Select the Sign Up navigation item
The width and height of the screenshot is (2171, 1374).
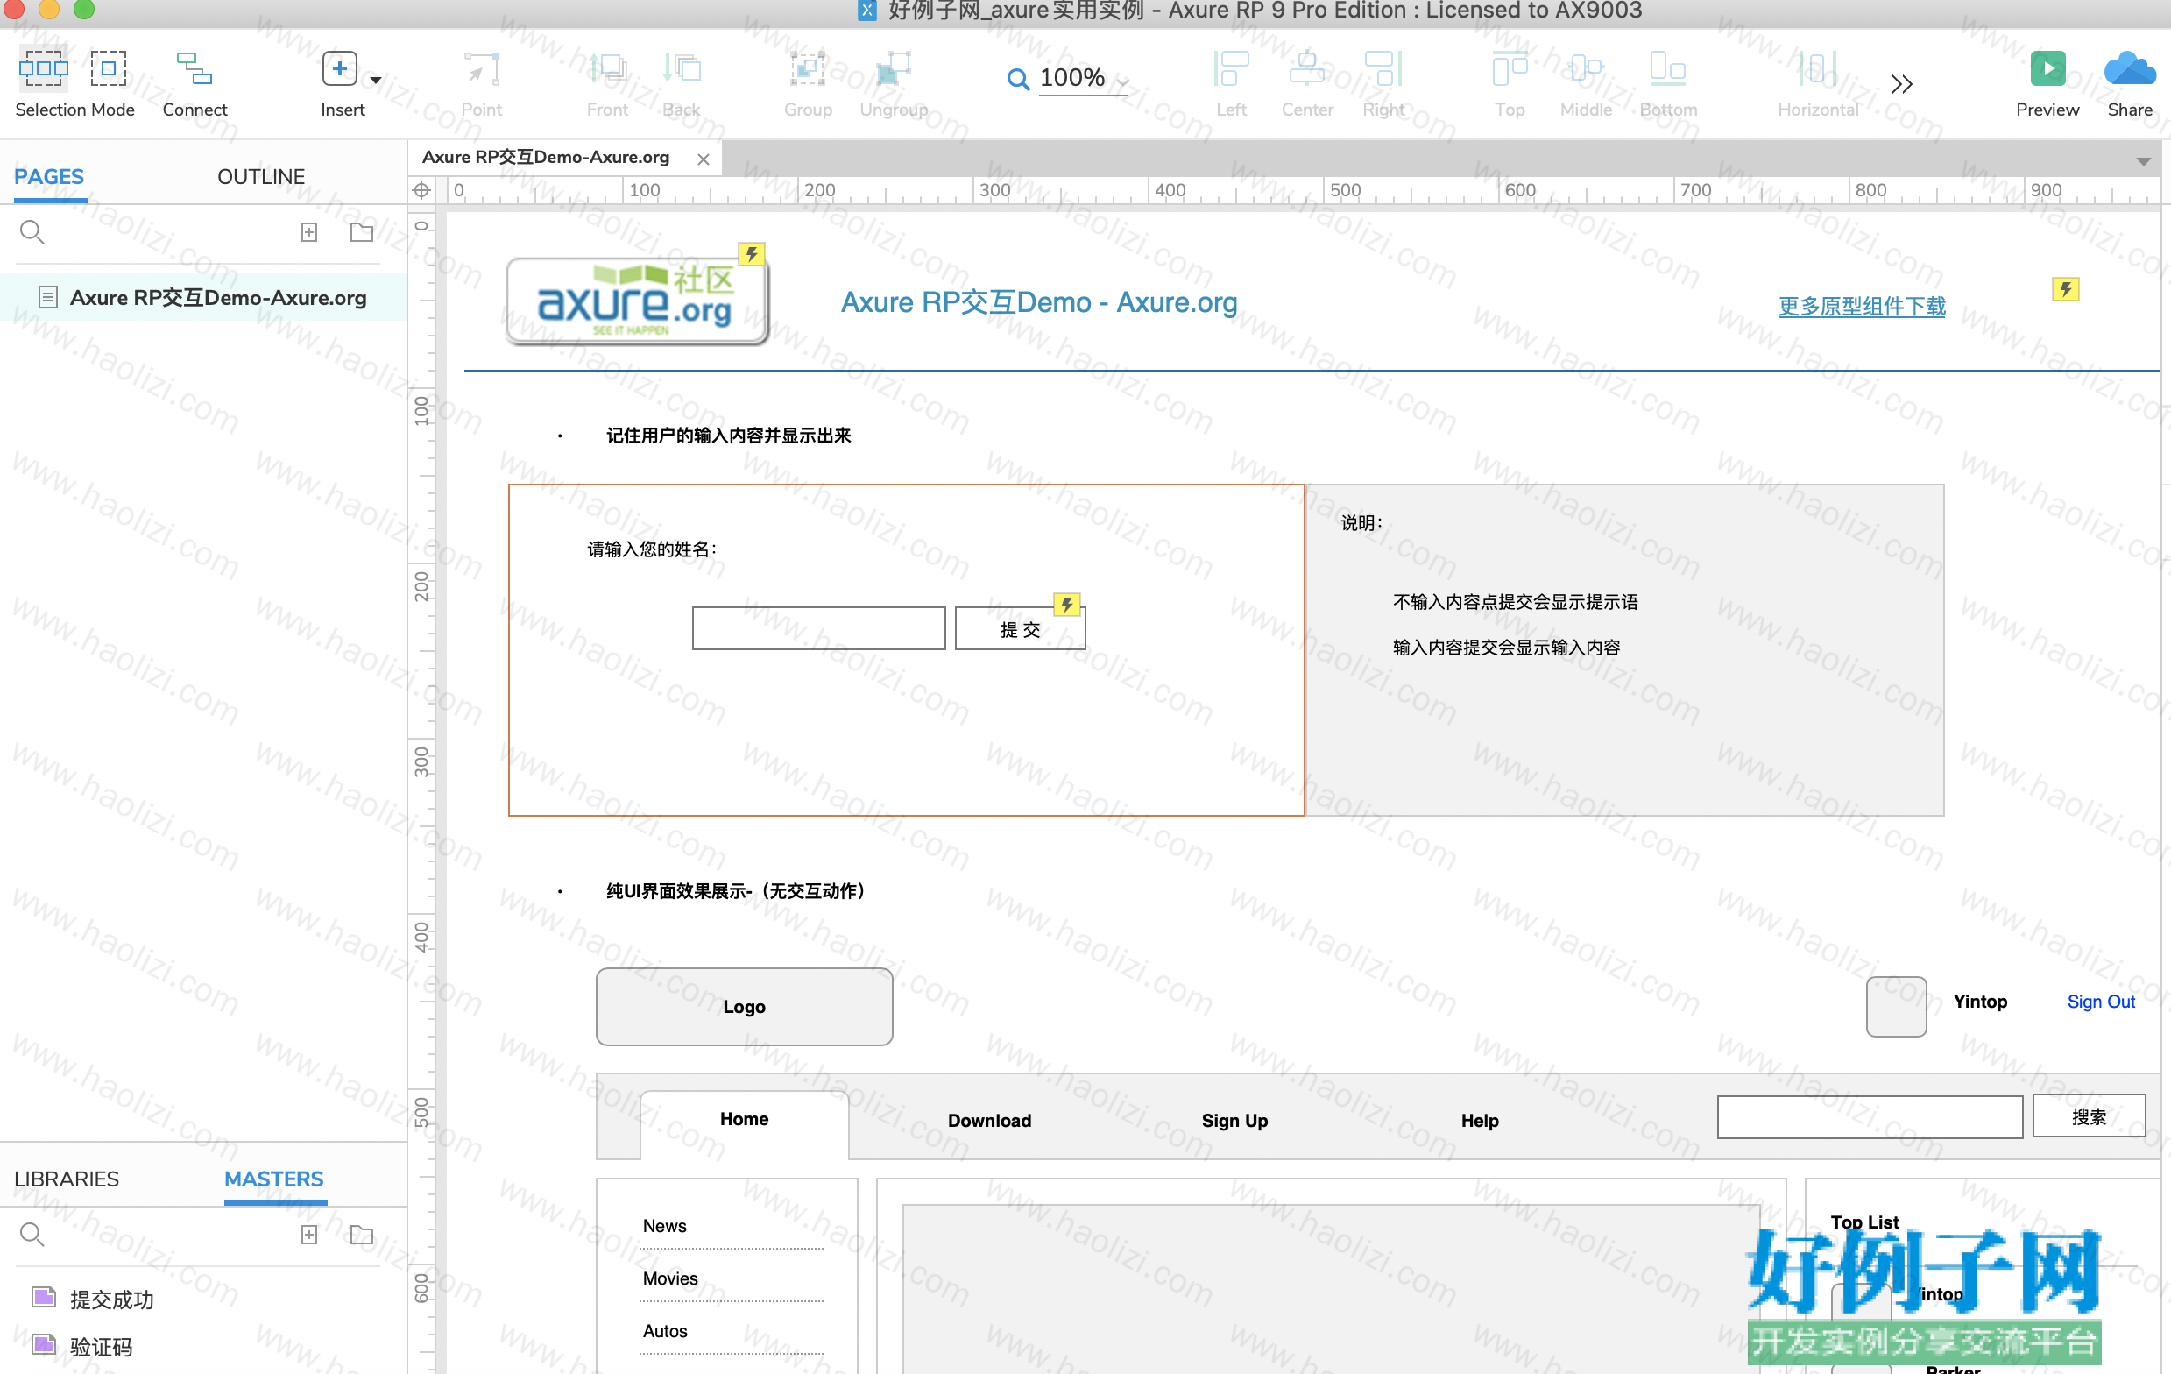click(x=1234, y=1121)
